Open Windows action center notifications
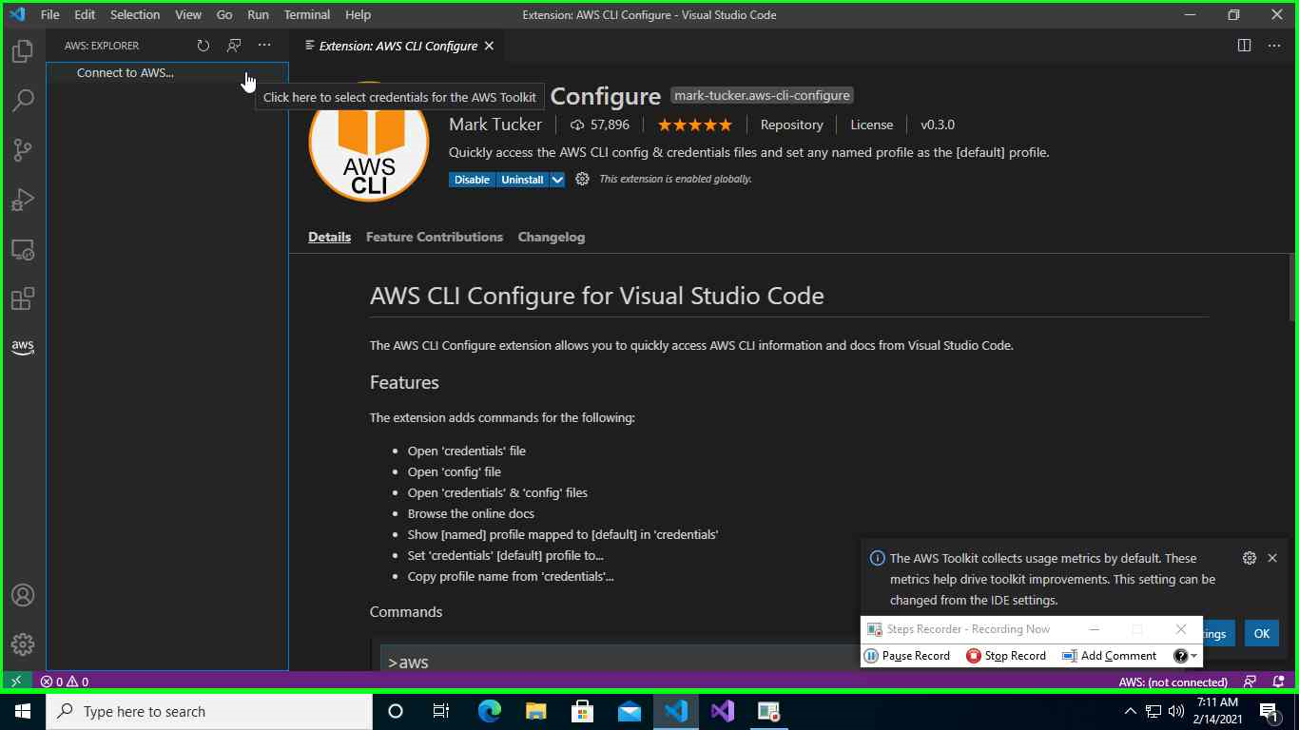The image size is (1299, 730). click(1269, 711)
